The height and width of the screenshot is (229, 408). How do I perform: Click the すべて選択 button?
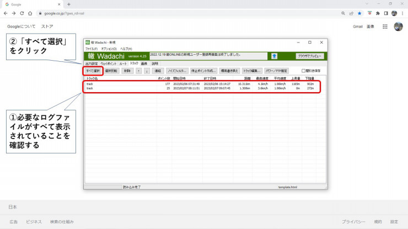93,71
